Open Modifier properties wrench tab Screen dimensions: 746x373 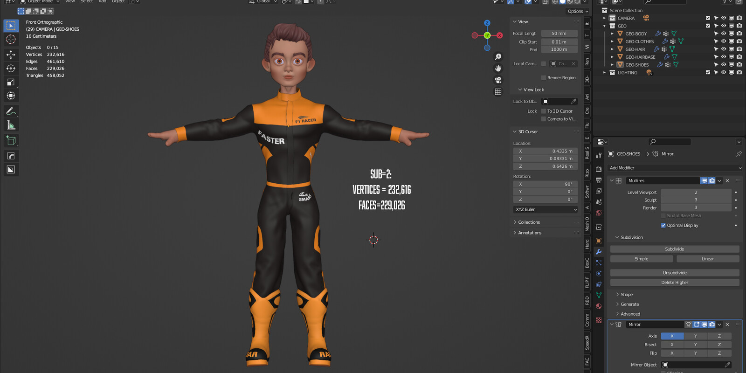(599, 252)
